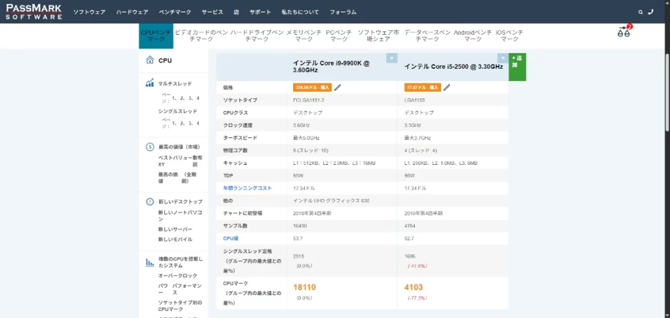Screen dimensions: 670x318
Task: Click the multithread chart icon in sidebar
Action: pos(150,84)
